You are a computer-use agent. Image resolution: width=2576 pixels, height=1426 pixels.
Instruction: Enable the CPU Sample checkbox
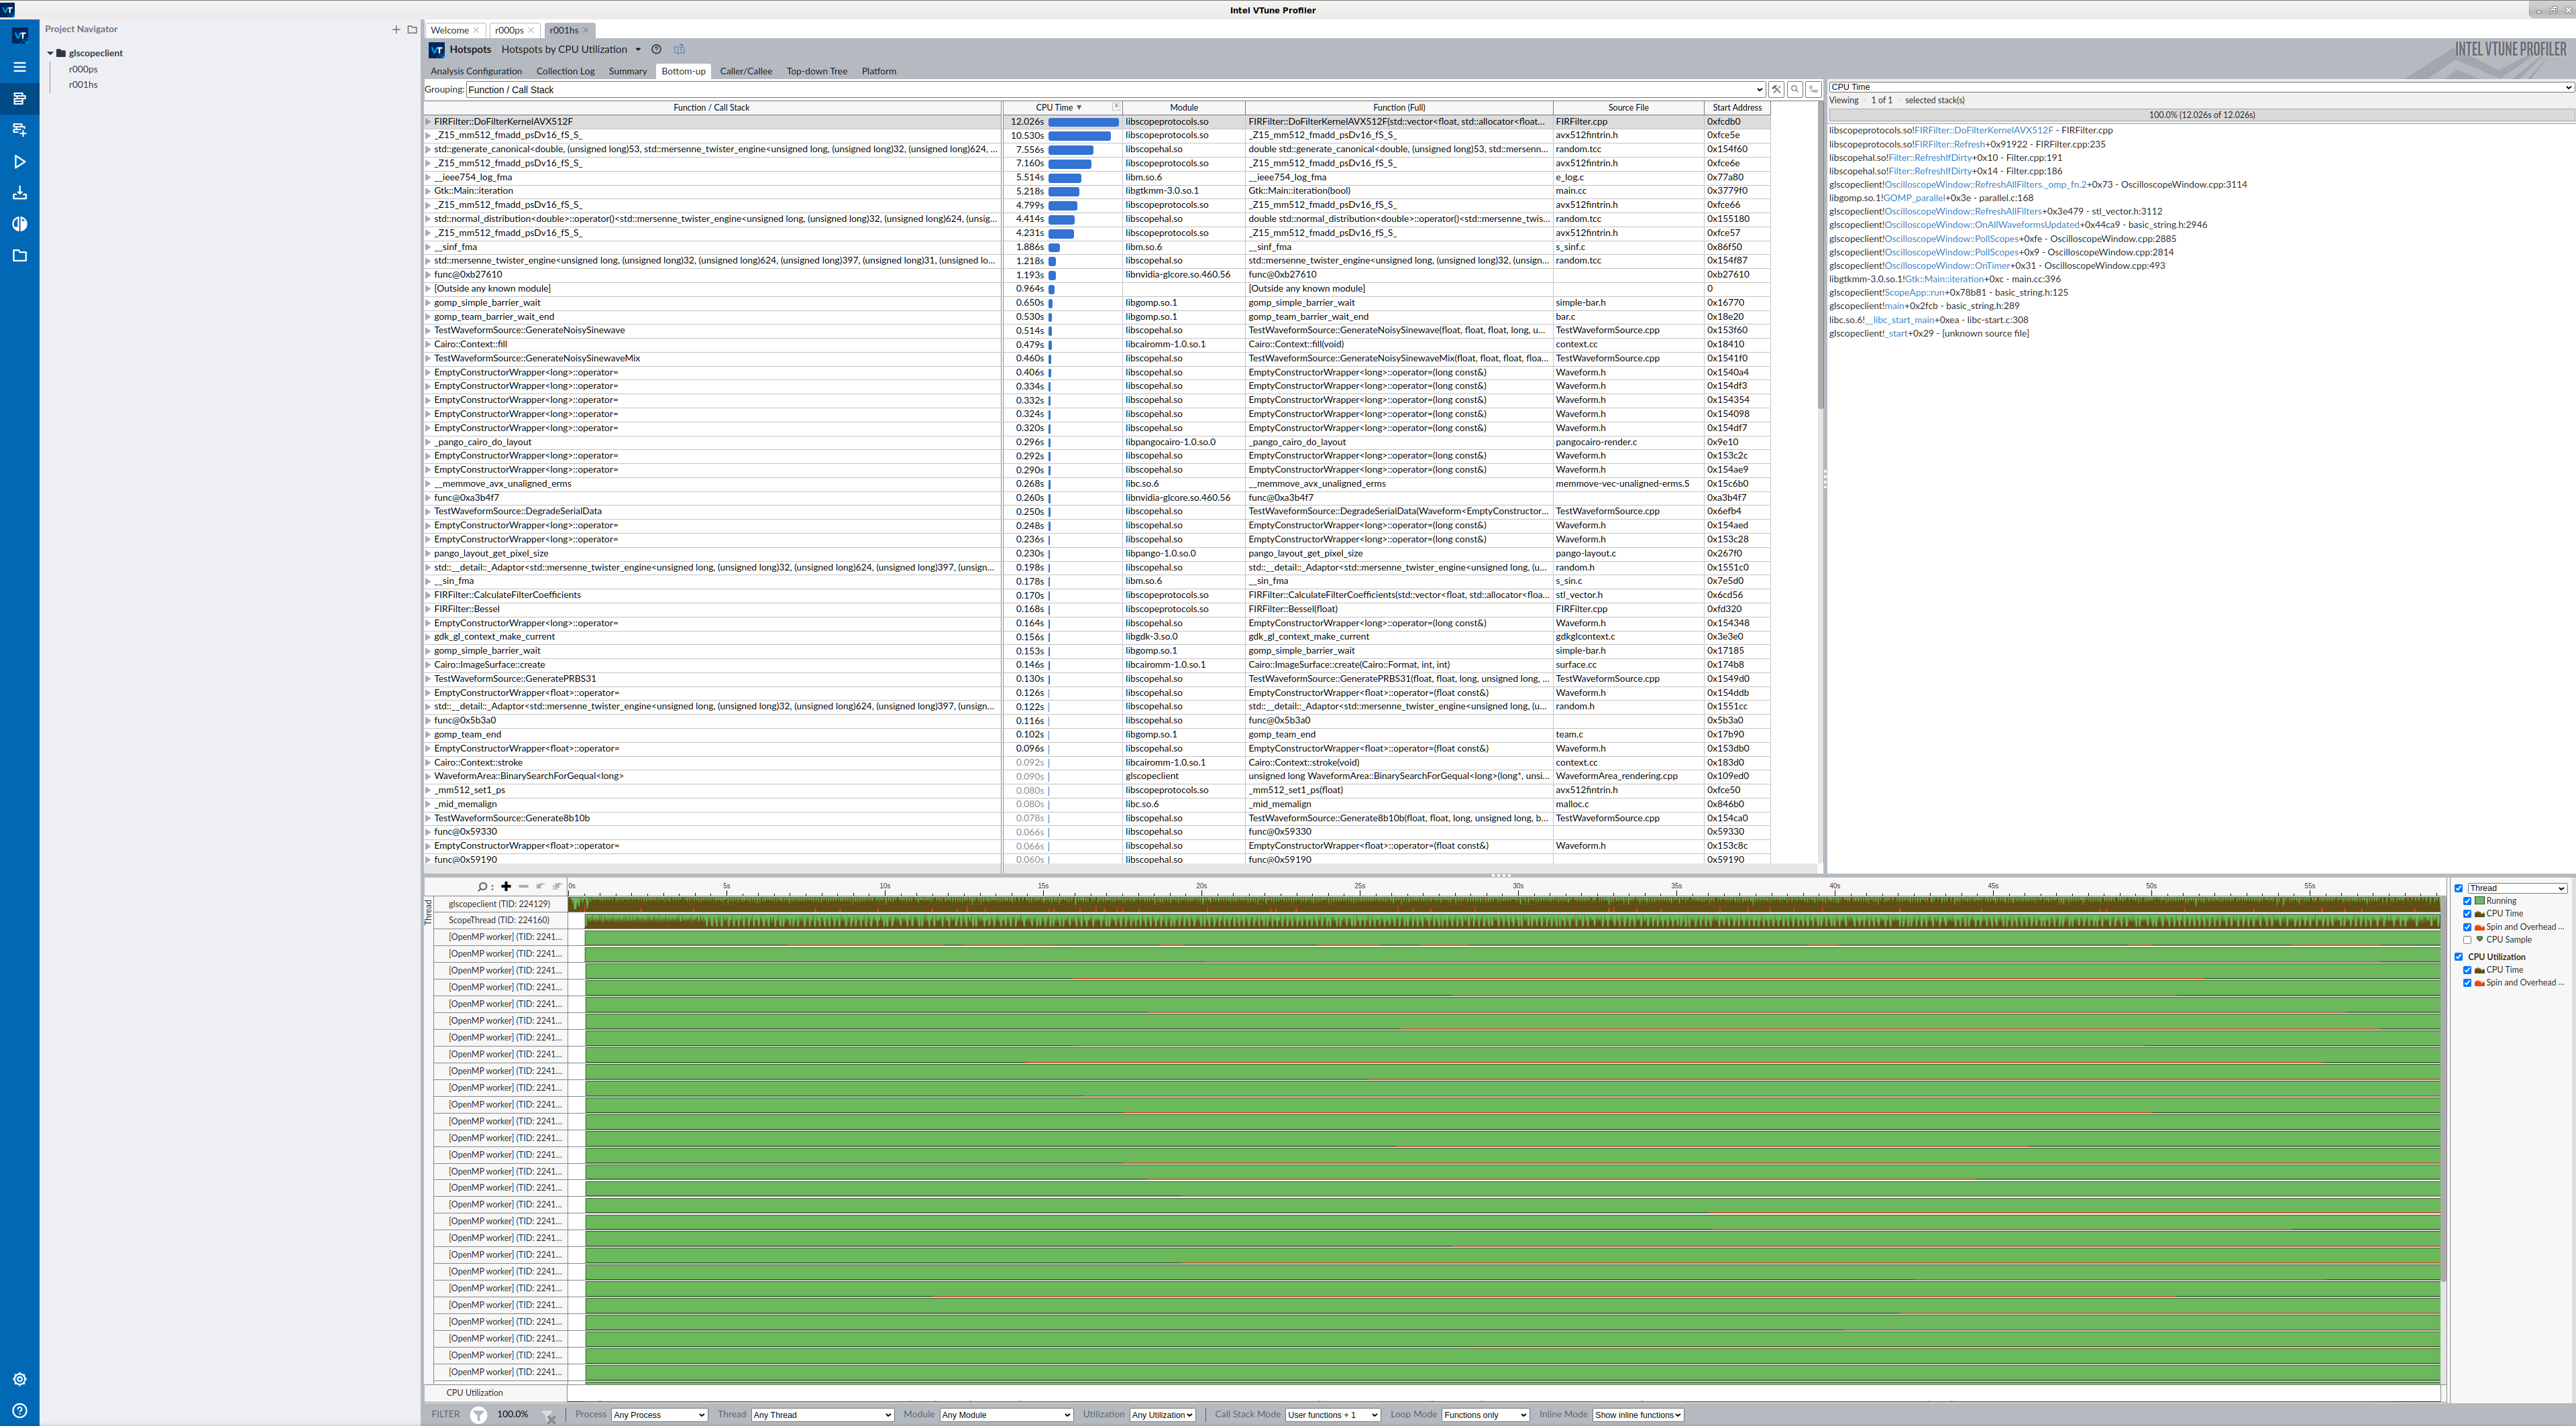(x=2467, y=941)
